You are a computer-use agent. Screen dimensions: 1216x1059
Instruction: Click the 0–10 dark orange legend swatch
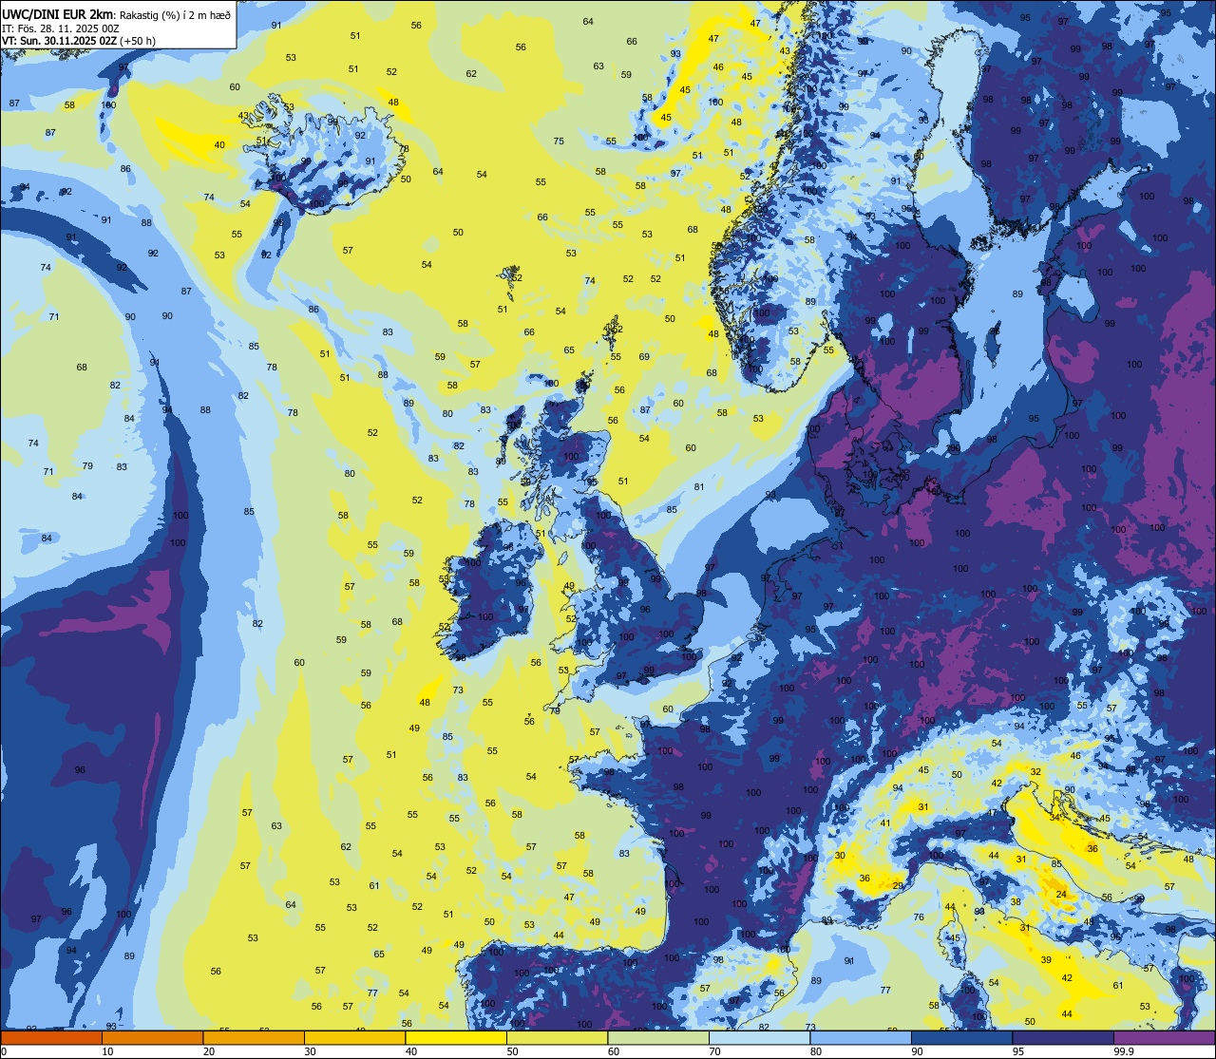51,1037
